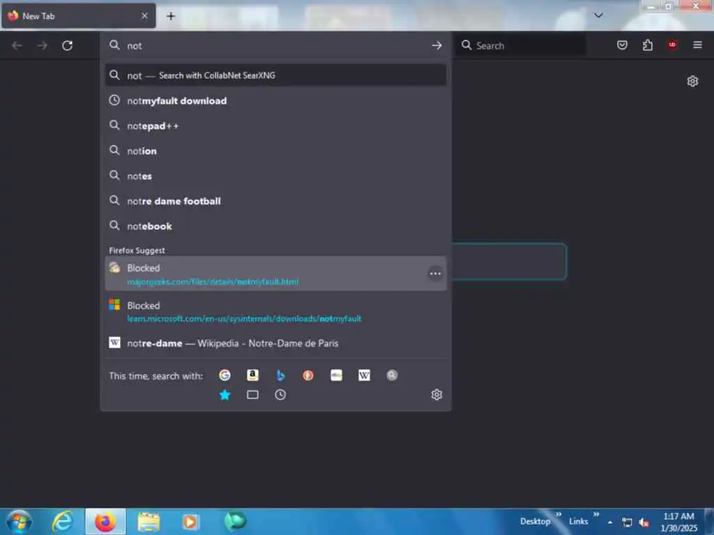Viewport: 714px width, 535px height.
Task: Open new tab page customize gear
Action: [x=692, y=81]
